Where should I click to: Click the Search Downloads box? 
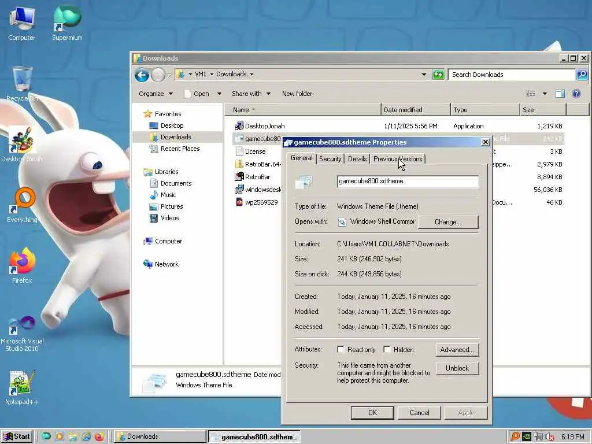[x=512, y=75]
